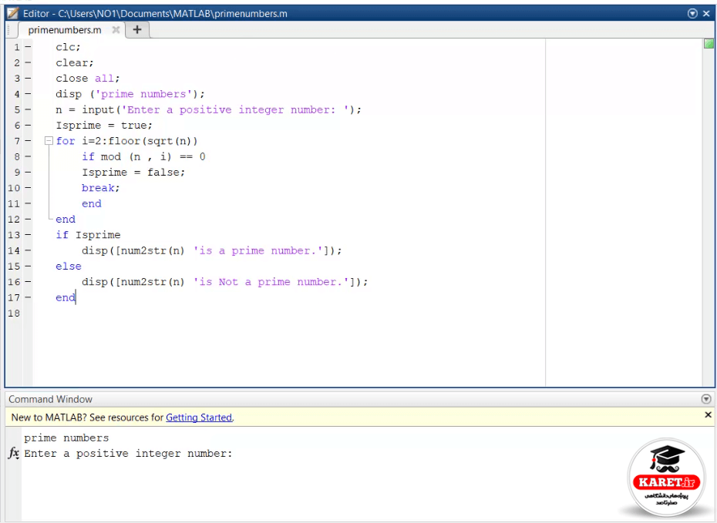Image resolution: width=717 pixels, height=523 pixels.
Task: Click the 'else' keyword on line 15
Action: [69, 267]
